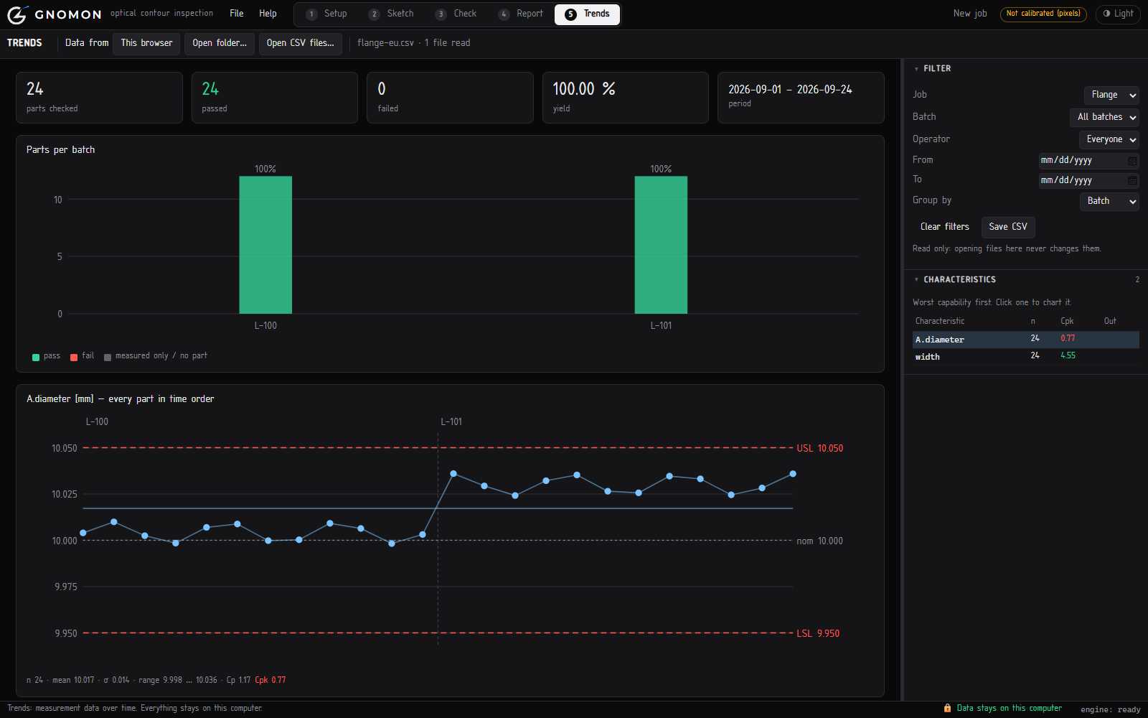Viewport: 1148px width, 718px height.
Task: Click the 100.00 % yield card
Action: pos(626,98)
